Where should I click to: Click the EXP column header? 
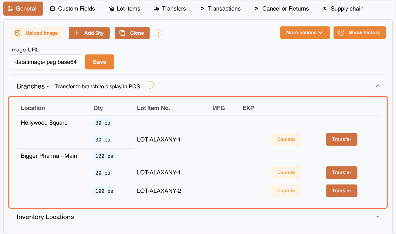[248, 108]
